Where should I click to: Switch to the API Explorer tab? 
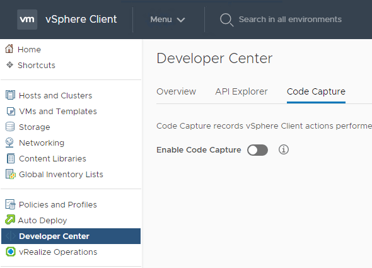click(241, 91)
